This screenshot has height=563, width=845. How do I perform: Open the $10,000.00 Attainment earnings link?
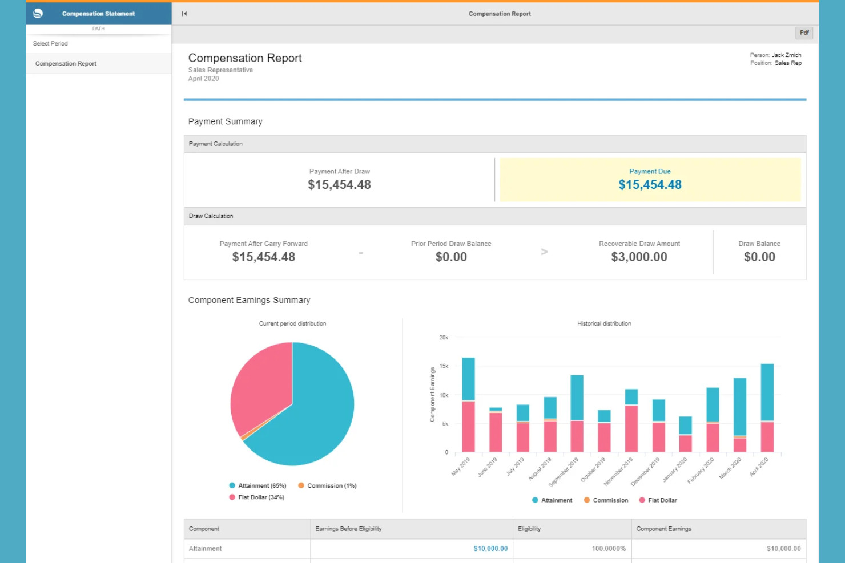point(490,548)
